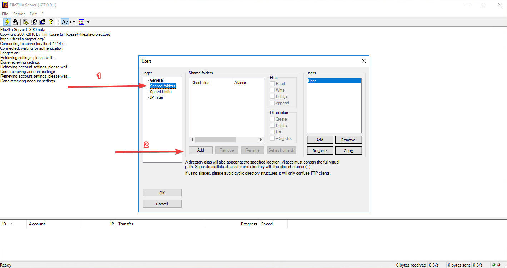
Task: Switch to /C/ virtual path display
Action: click(65, 22)
